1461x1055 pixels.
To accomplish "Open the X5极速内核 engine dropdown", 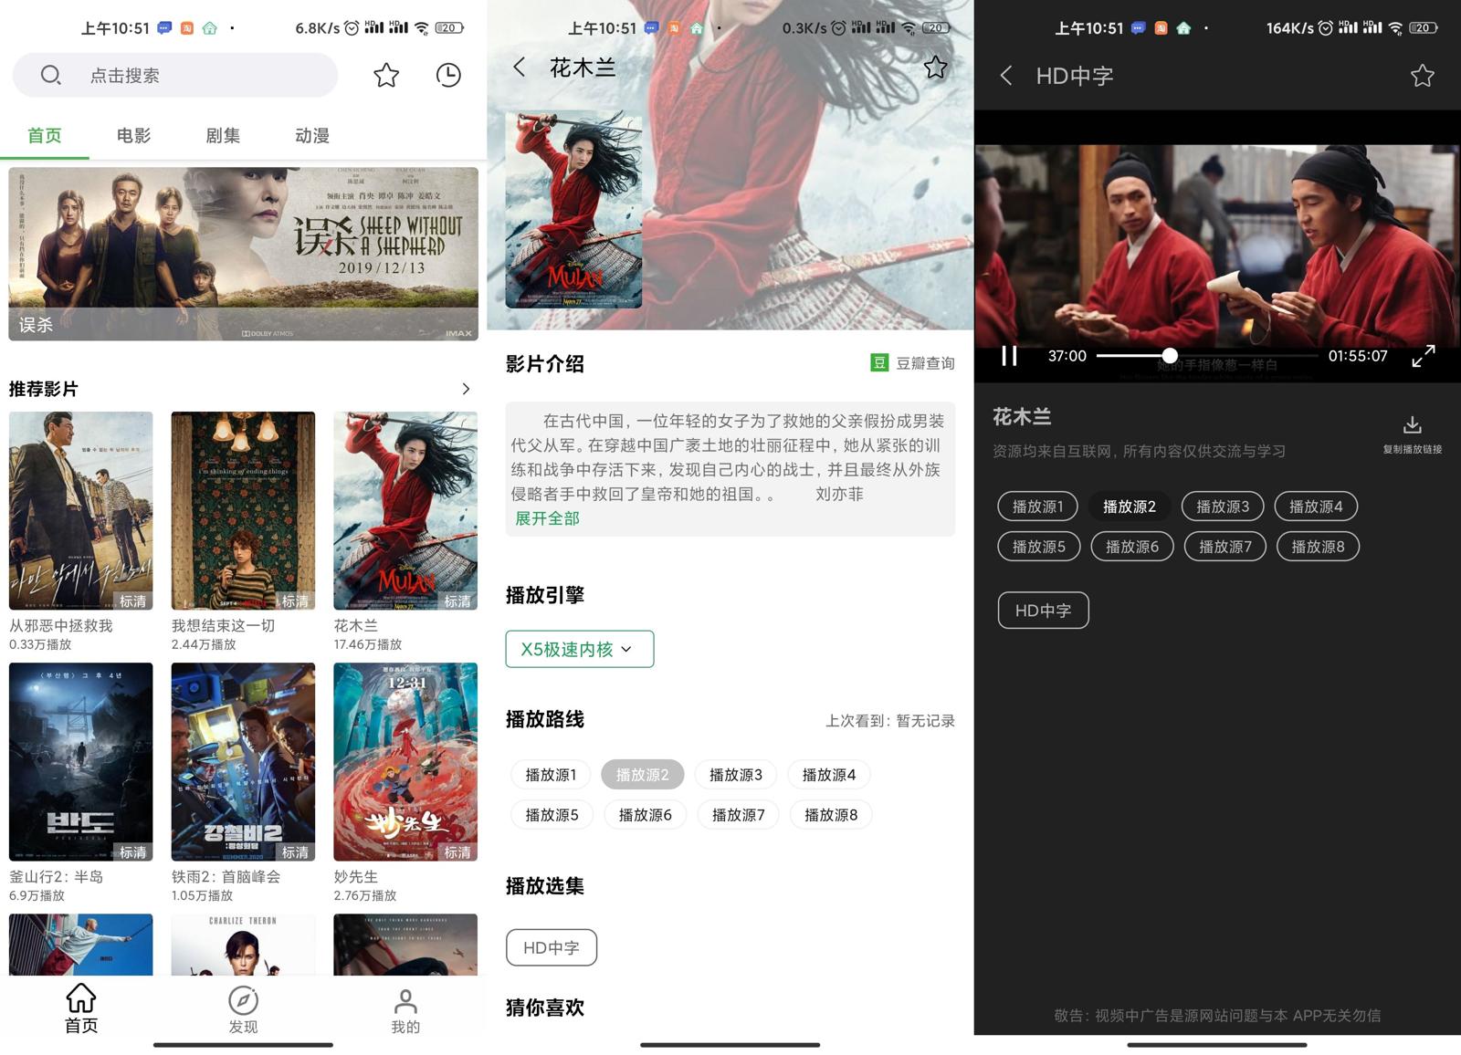I will 579,649.
